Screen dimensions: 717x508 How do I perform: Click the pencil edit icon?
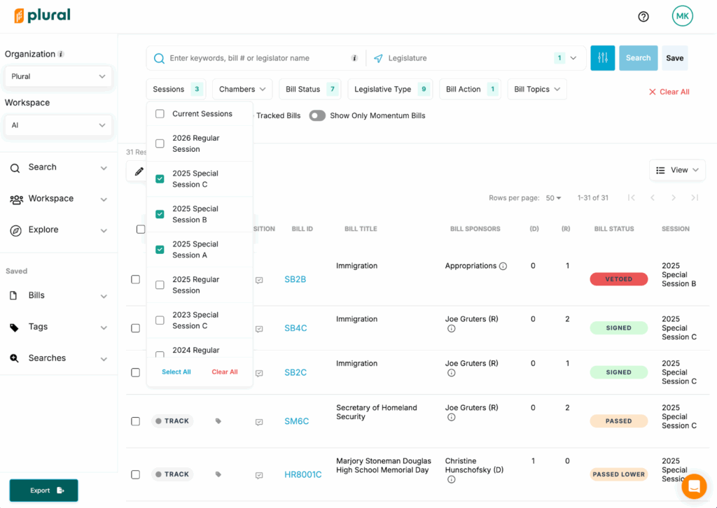tap(139, 171)
